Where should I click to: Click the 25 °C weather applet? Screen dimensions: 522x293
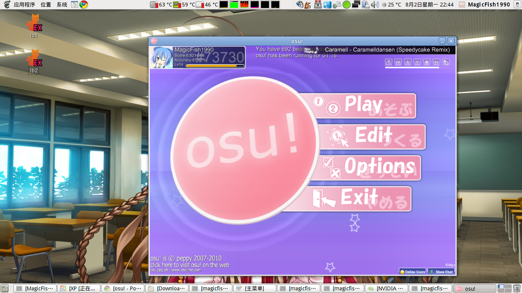392,5
